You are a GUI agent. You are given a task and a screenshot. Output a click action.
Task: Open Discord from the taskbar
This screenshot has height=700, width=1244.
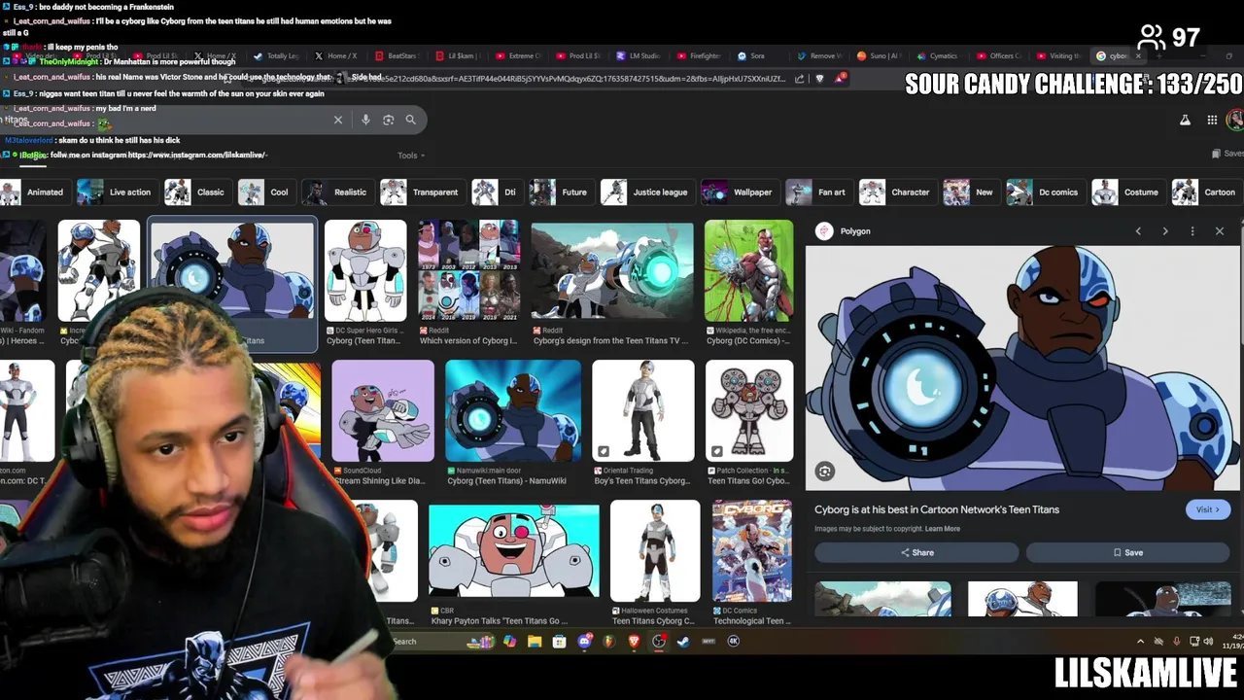tap(584, 641)
